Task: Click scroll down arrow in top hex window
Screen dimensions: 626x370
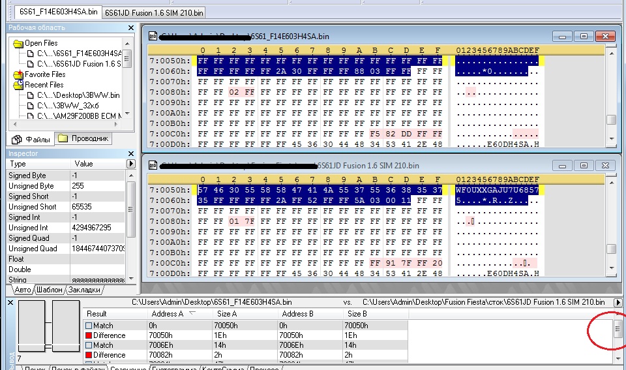Action: (x=612, y=138)
